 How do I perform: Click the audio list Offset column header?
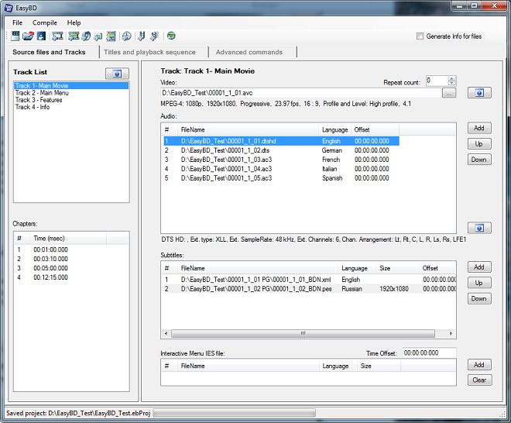coord(375,130)
